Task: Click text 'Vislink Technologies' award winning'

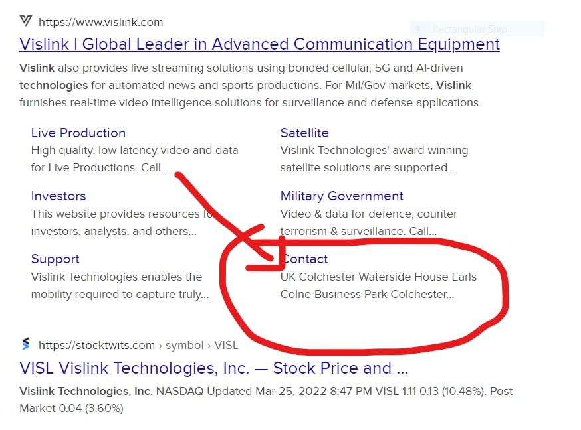Action: pos(374,151)
